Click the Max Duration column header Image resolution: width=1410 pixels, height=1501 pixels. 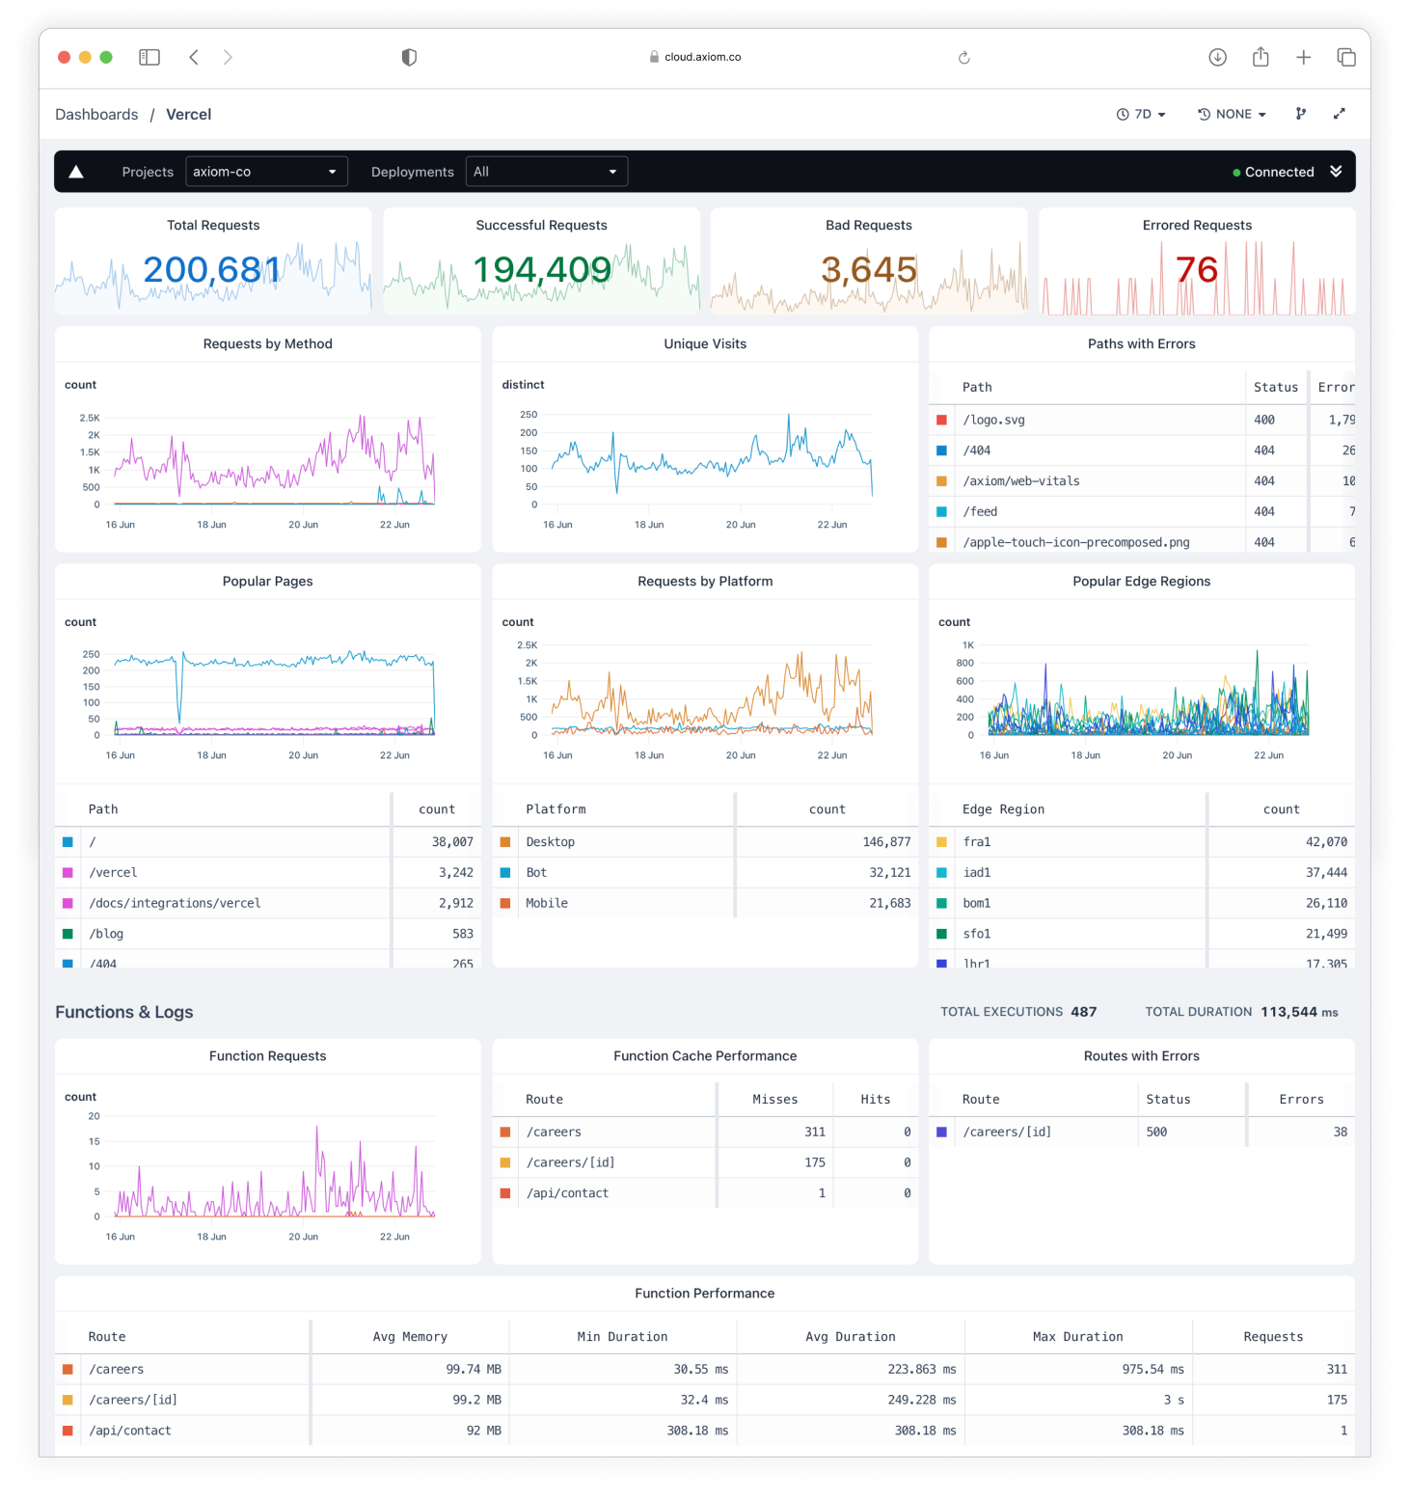tap(1077, 1337)
